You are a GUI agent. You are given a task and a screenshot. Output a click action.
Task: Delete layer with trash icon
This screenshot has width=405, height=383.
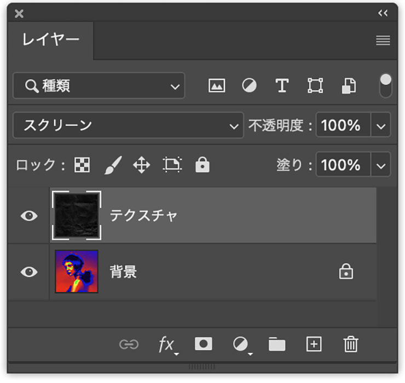tap(351, 344)
